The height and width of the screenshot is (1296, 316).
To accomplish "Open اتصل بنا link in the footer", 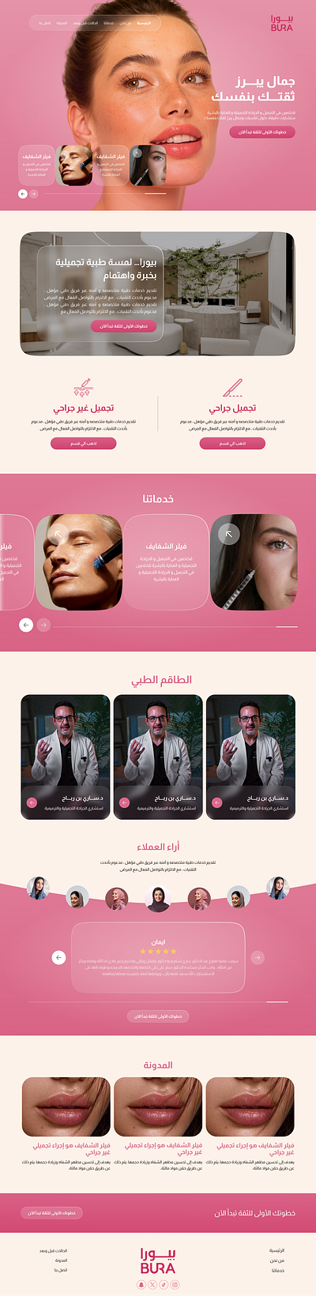I will click(x=61, y=1270).
